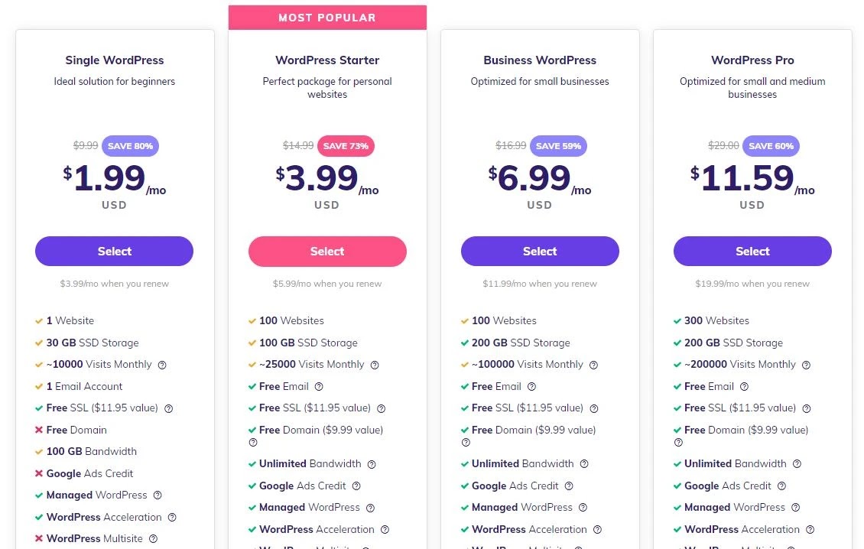Viewport: 864px width, 549px height.
Task: Click Free SSL info icon in Single WordPress
Action: (x=169, y=408)
